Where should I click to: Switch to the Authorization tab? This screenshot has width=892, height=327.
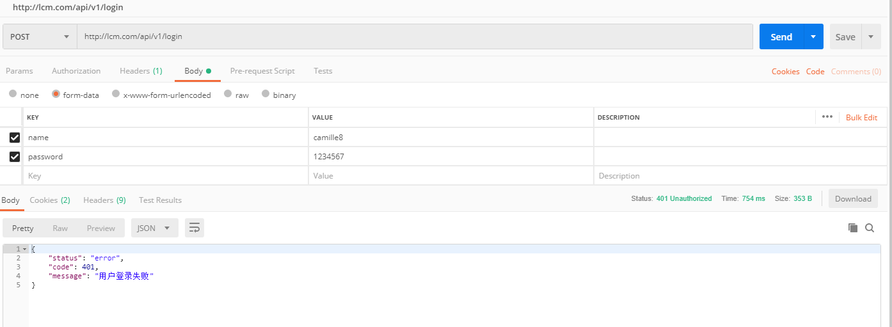[x=76, y=71]
